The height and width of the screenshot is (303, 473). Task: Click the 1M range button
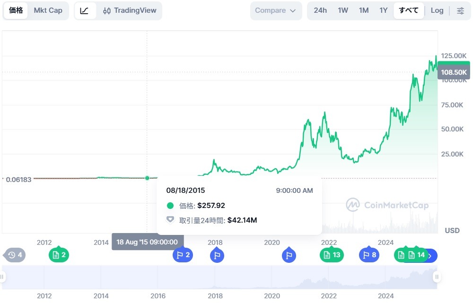(x=363, y=10)
